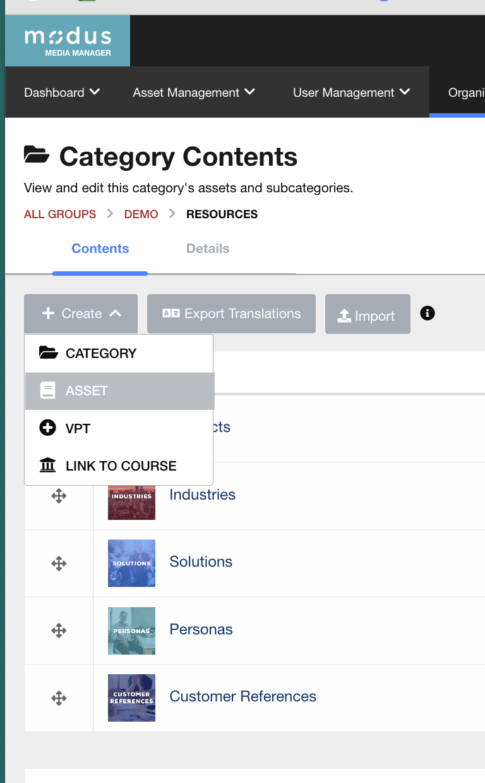Open the Industries category thumbnail
The height and width of the screenshot is (783, 485).
coord(131,496)
